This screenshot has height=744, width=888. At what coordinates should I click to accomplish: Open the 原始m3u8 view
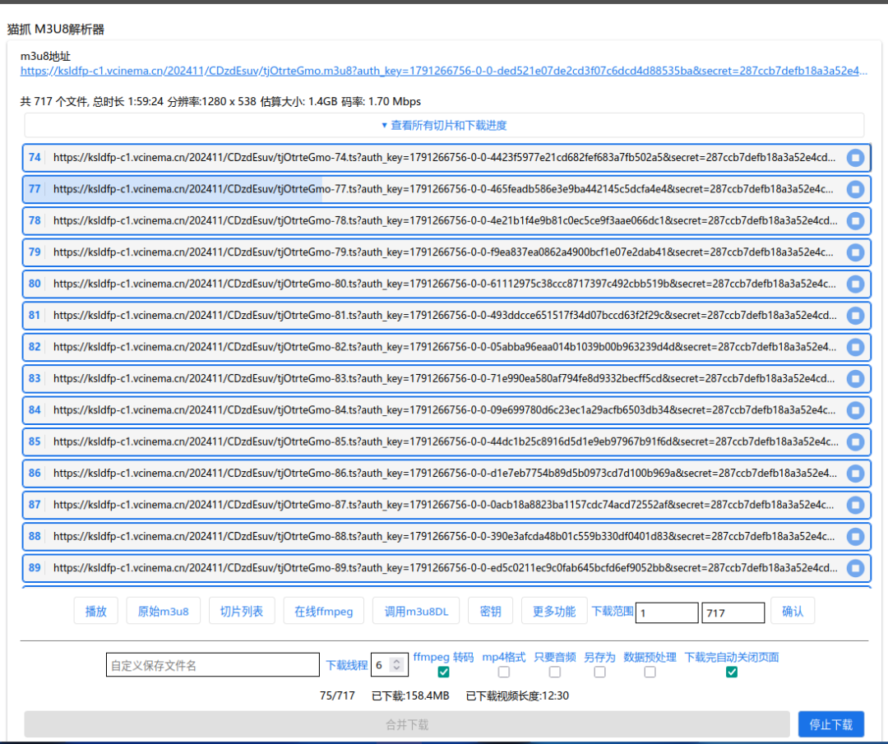tap(163, 611)
